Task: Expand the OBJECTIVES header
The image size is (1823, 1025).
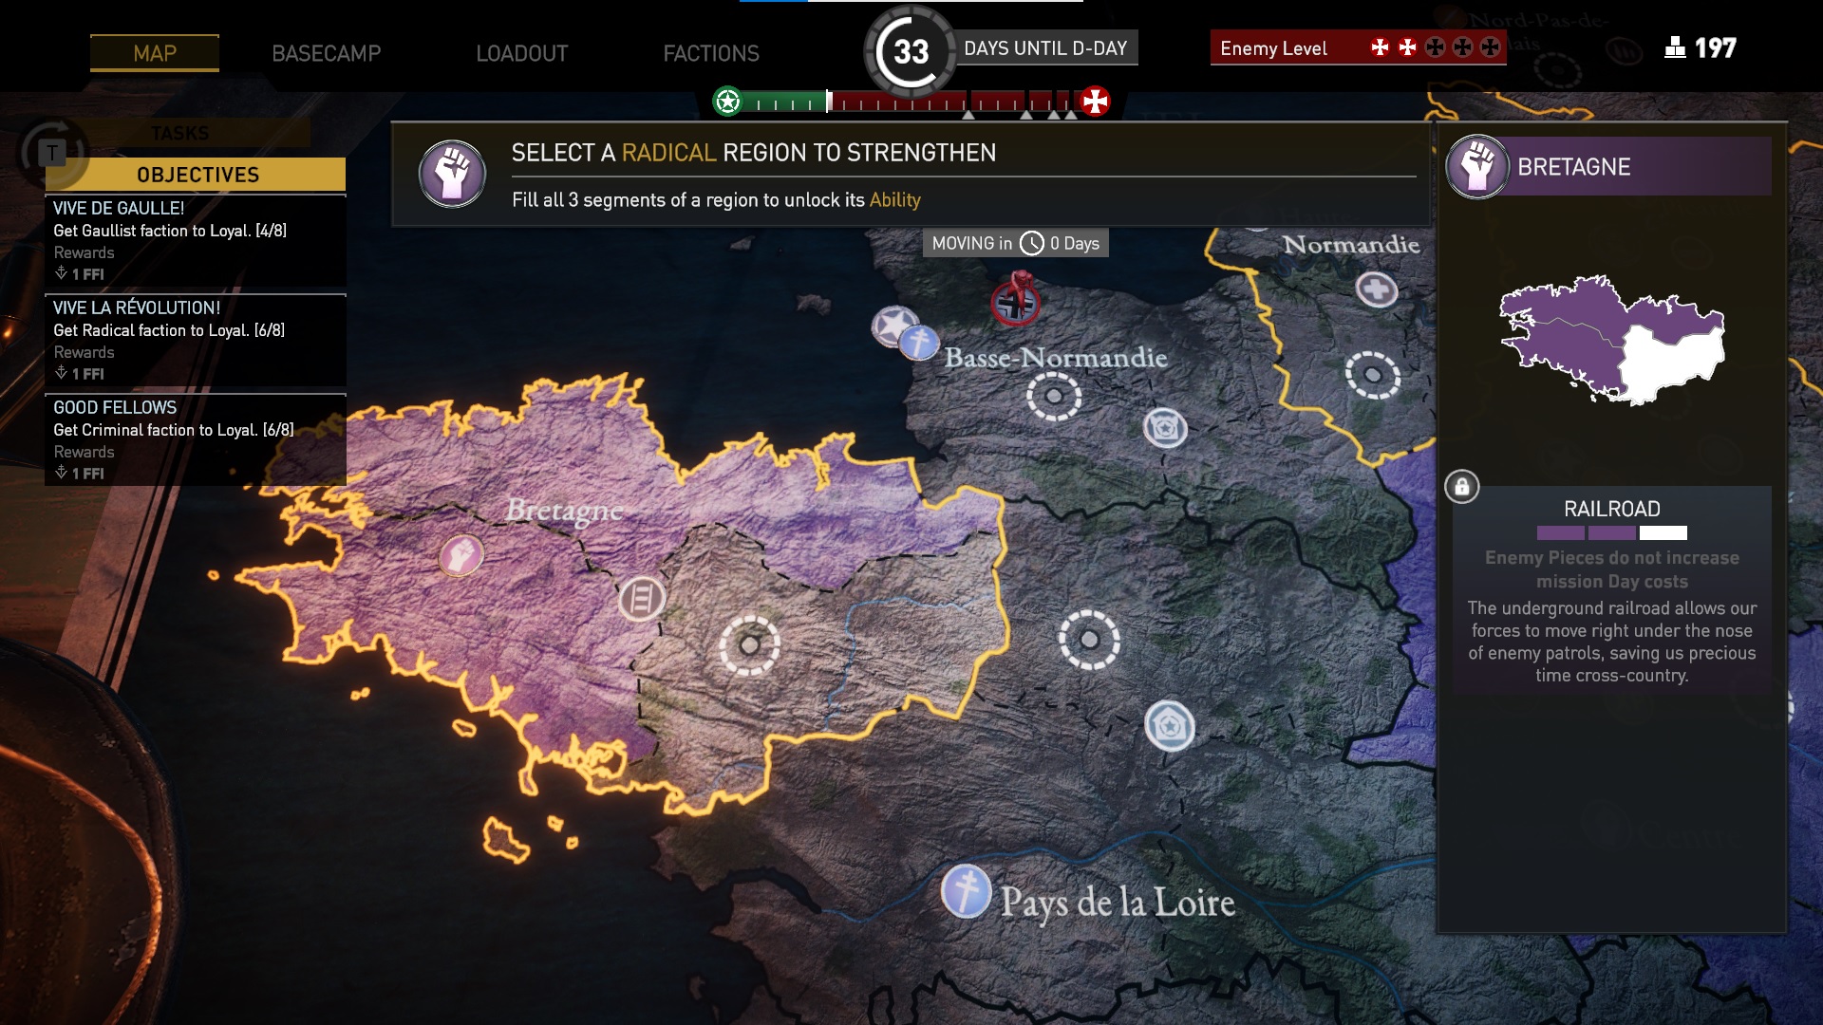Action: 197,175
